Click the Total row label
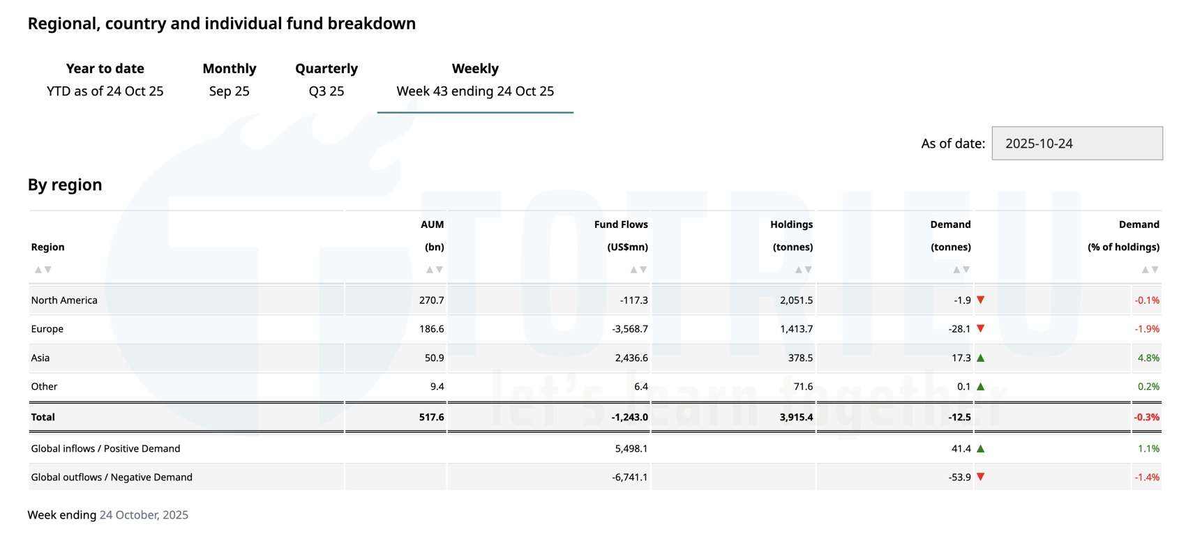Viewport: 1186px width, 534px height. tap(43, 417)
